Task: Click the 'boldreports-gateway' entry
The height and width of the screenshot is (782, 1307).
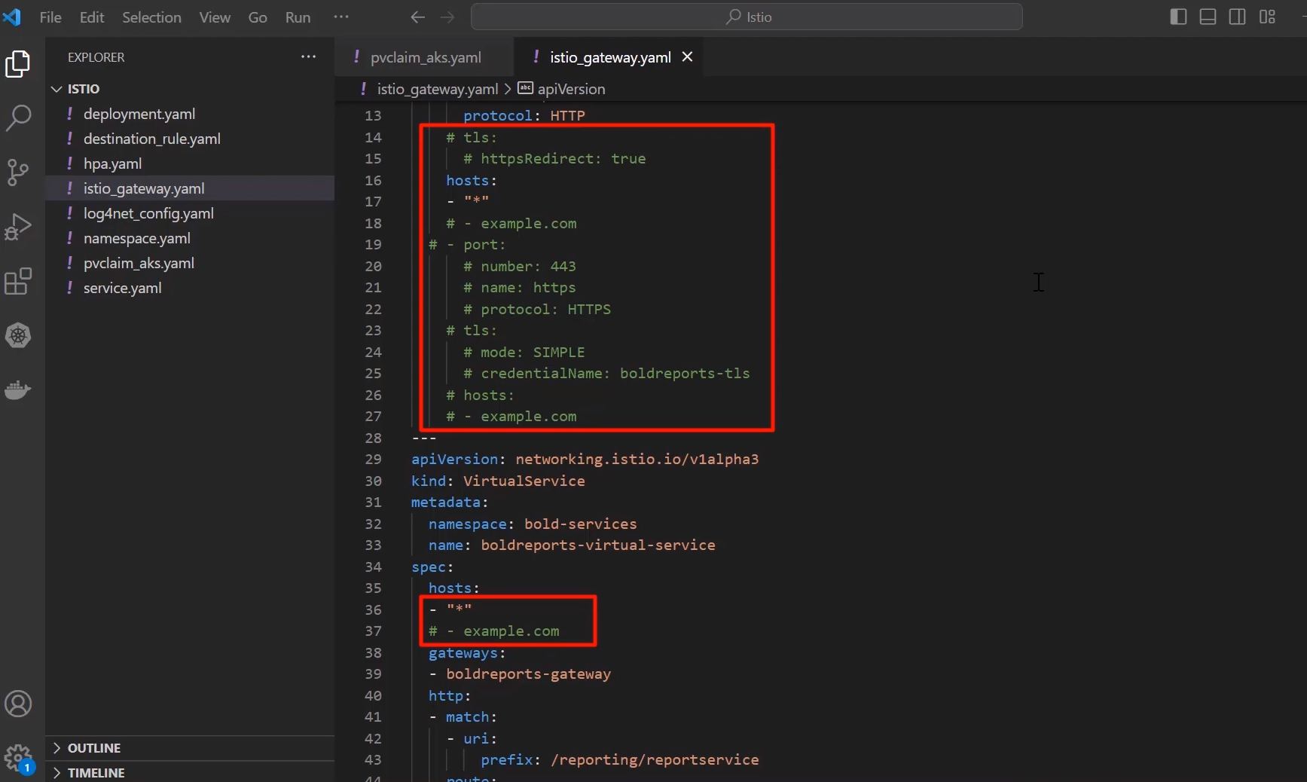Action: [528, 674]
